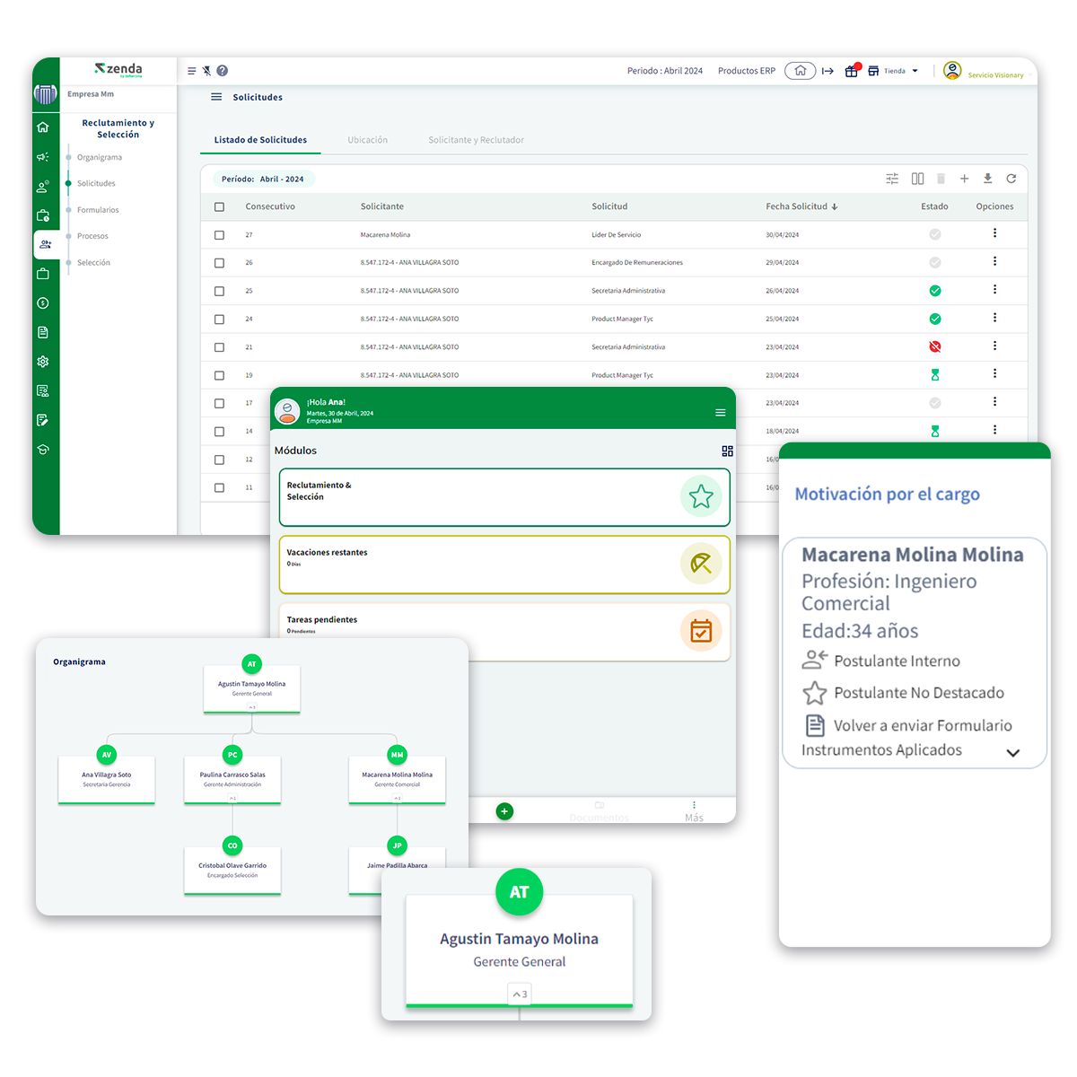Expand the Instrumentos Aplicados section

[1012, 753]
